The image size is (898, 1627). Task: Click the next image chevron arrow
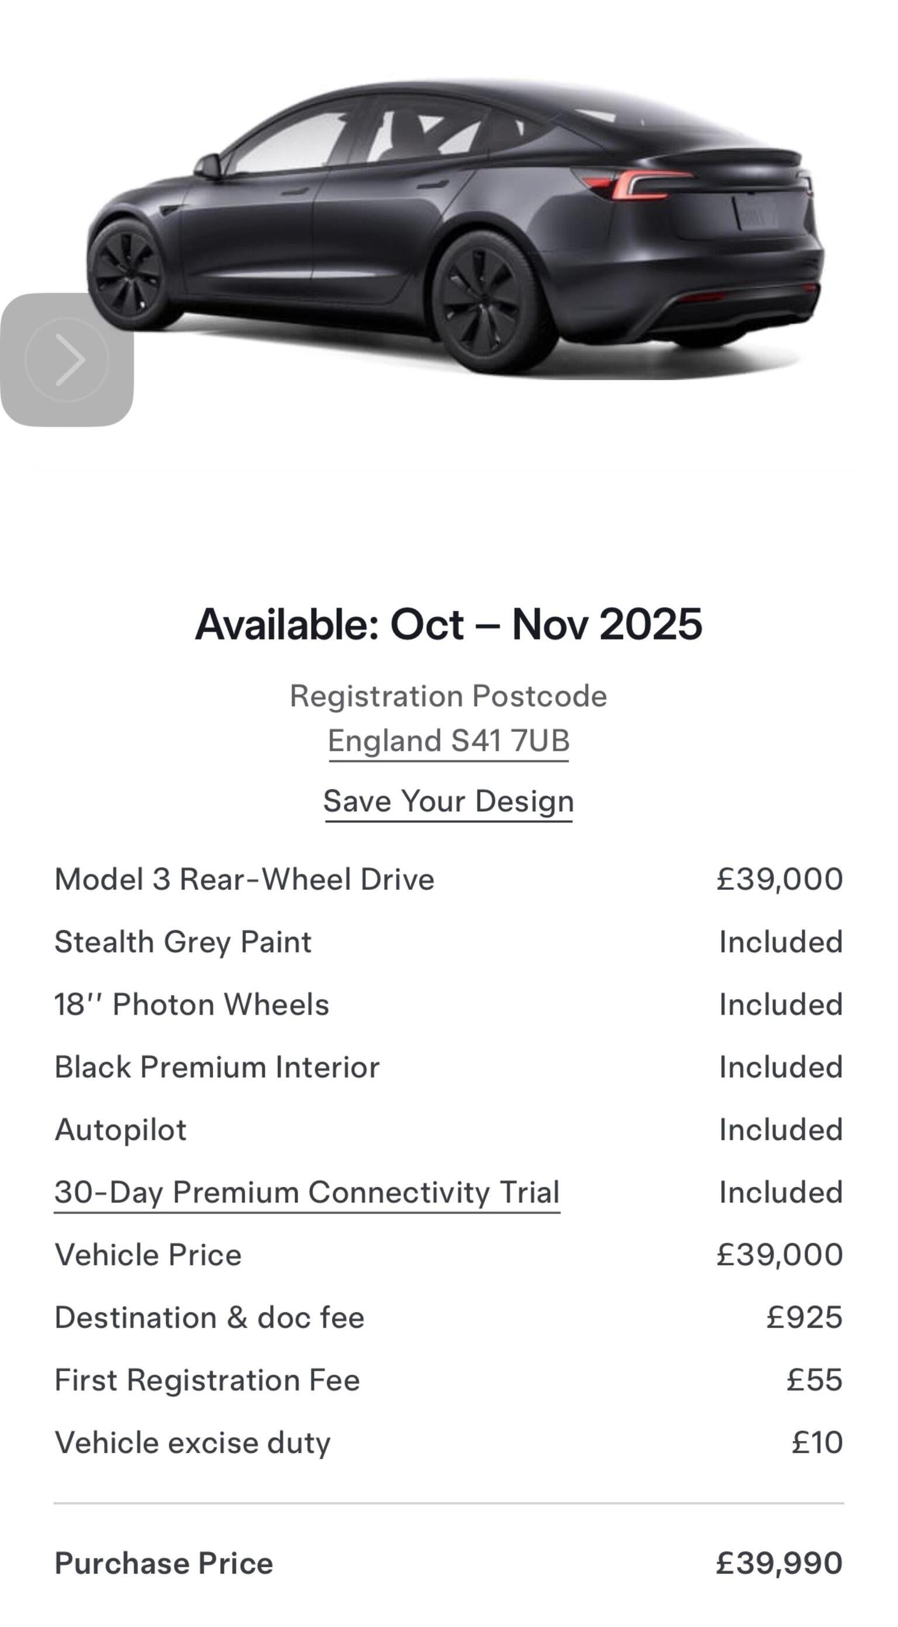click(67, 360)
